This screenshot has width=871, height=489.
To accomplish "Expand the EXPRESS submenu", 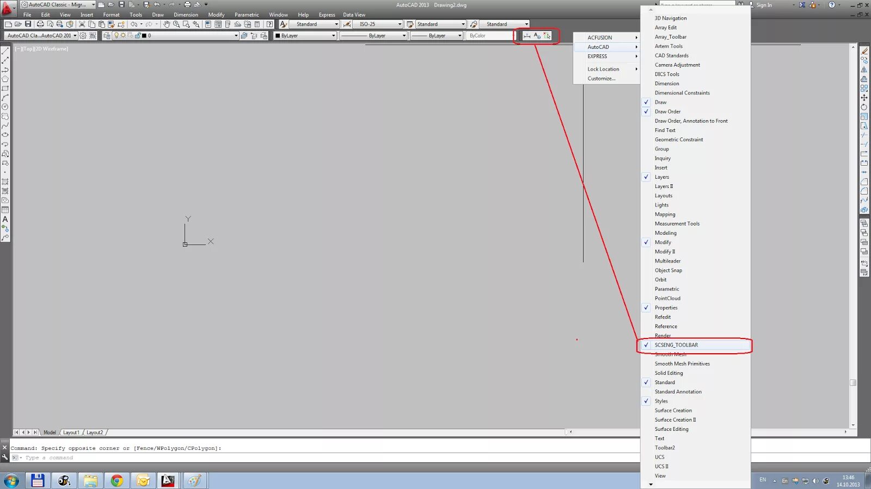I will point(607,57).
